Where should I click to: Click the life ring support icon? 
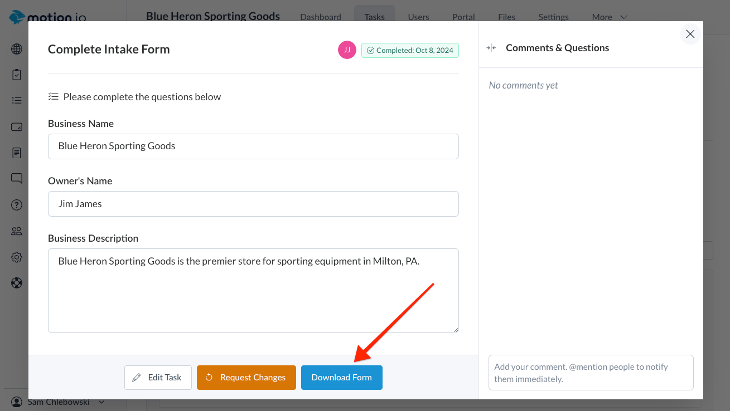17,283
